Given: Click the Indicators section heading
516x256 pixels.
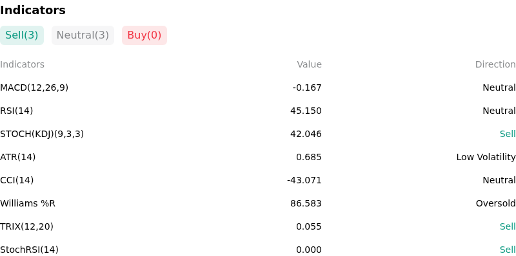Looking at the screenshot, I should pyautogui.click(x=33, y=10).
